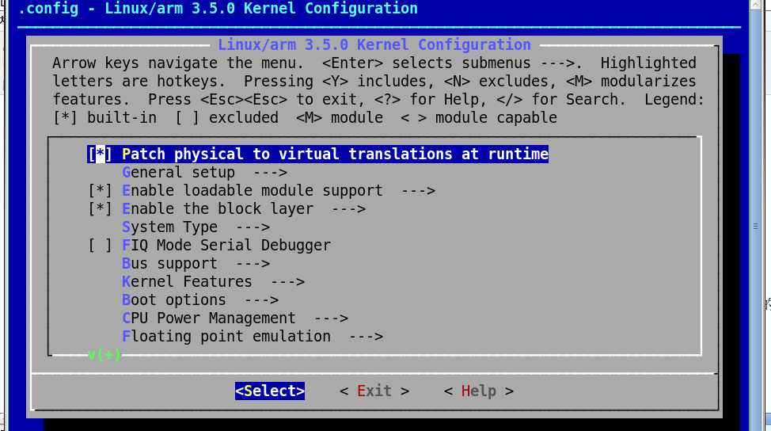Click the dialog title Linux/arm 3.5.0 Kernel Configuration
The image size is (771, 431).
point(374,45)
